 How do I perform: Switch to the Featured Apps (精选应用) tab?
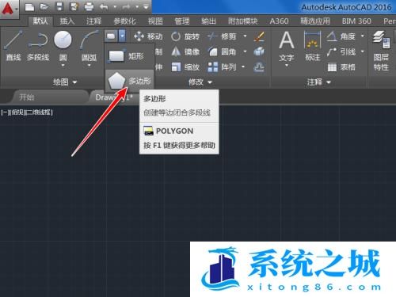[315, 21]
